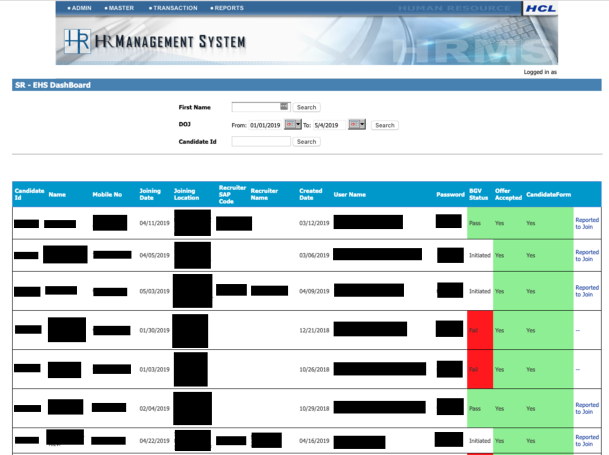This screenshot has width=609, height=455.
Task: Select joining date 04/05/2019 cell
Action: click(154, 255)
